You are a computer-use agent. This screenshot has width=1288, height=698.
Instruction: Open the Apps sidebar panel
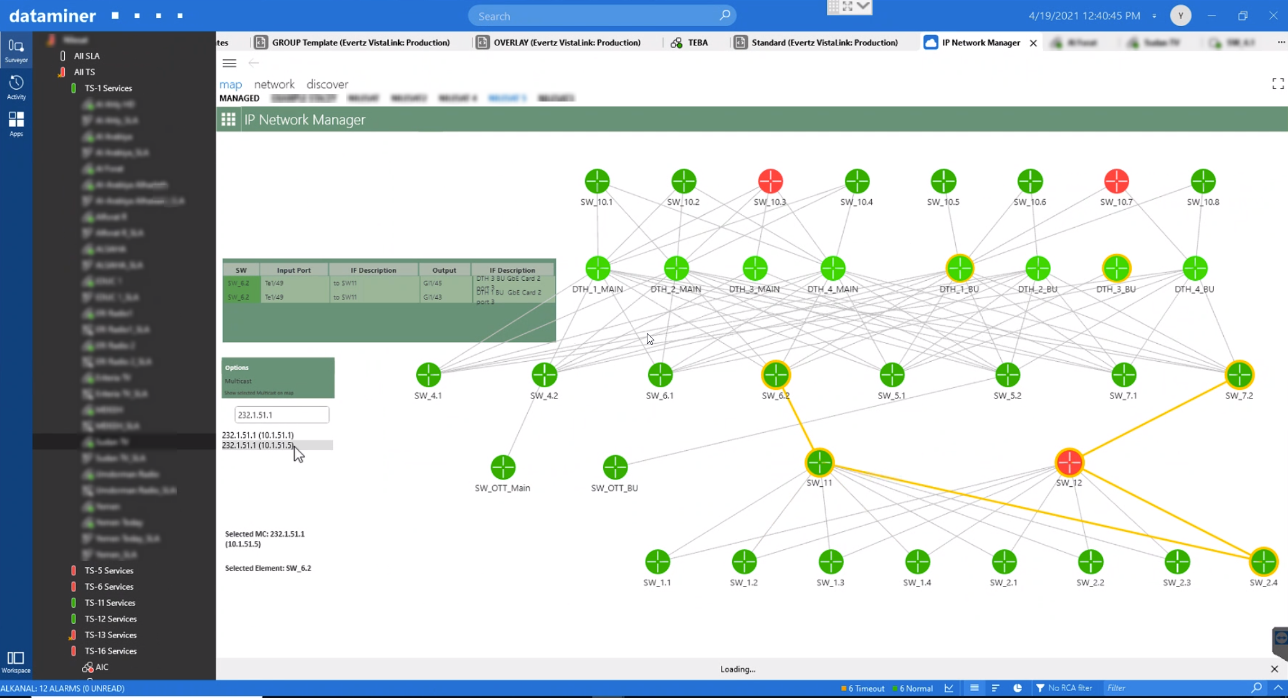pyautogui.click(x=16, y=124)
